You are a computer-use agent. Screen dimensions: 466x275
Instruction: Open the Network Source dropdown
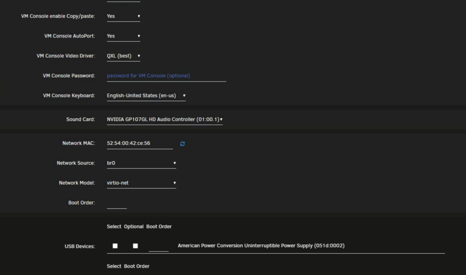[141, 163]
